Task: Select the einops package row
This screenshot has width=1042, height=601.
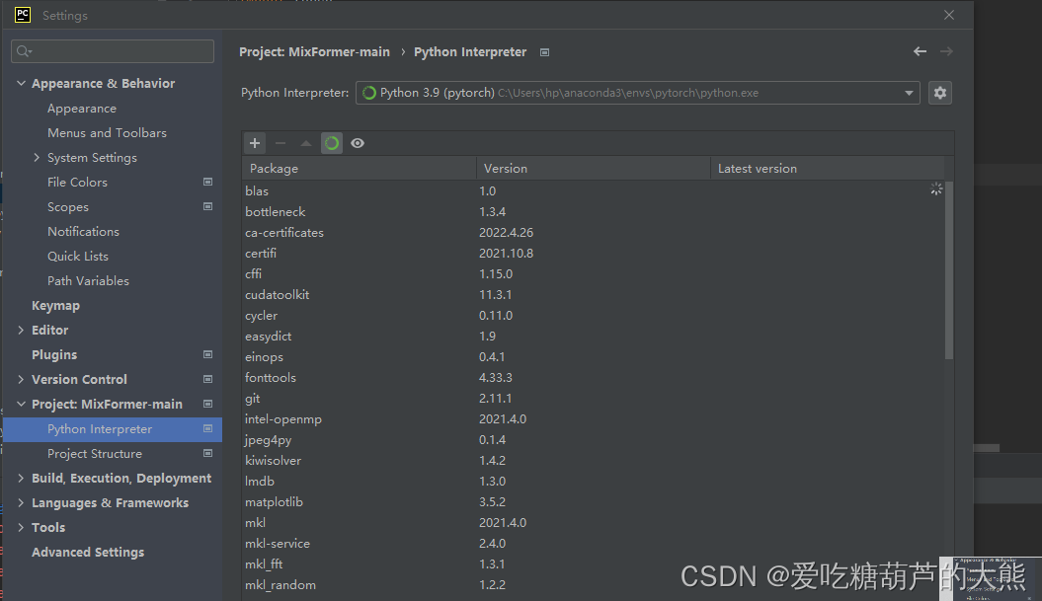Action: point(593,356)
